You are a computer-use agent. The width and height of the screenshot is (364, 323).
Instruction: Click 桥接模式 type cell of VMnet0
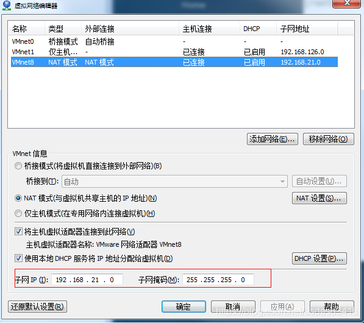[63, 41]
